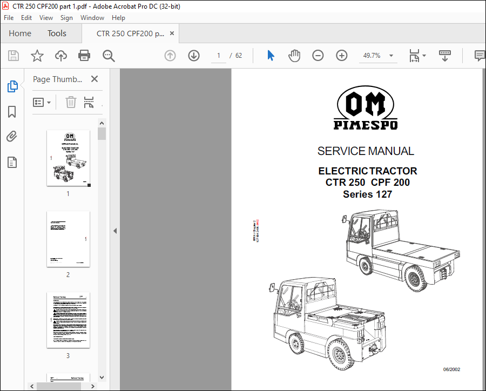
Task: Click the page number input field
Action: [x=219, y=56]
